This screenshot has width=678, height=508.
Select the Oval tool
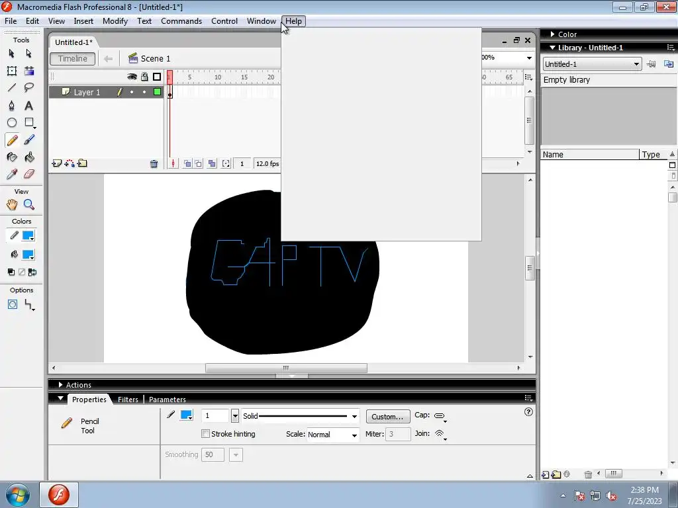(12, 122)
